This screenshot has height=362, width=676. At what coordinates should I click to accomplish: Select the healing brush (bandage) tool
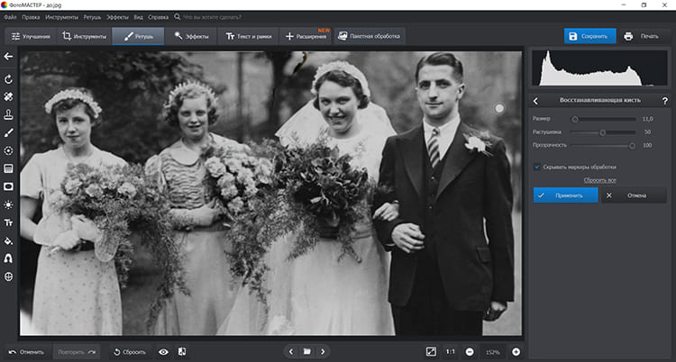tap(9, 96)
